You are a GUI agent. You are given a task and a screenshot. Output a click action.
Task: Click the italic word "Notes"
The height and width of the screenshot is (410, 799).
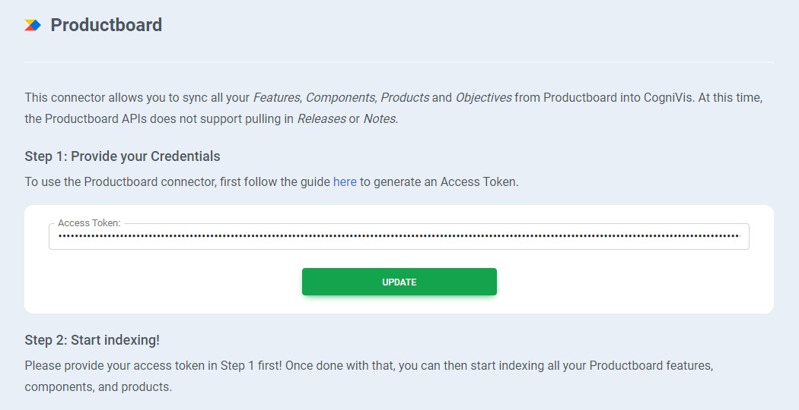click(379, 119)
